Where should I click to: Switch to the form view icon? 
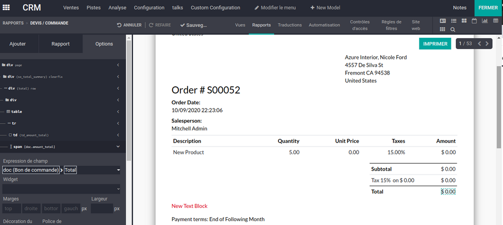click(x=443, y=21)
